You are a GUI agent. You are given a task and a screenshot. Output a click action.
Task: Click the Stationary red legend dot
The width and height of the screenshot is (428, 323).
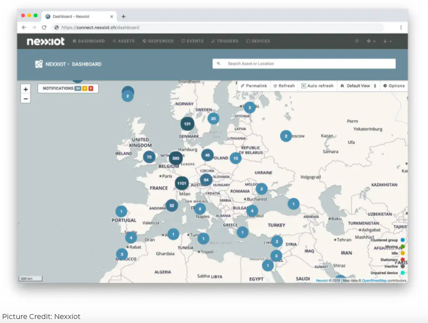(x=402, y=259)
